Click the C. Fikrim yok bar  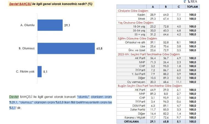point(39,72)
